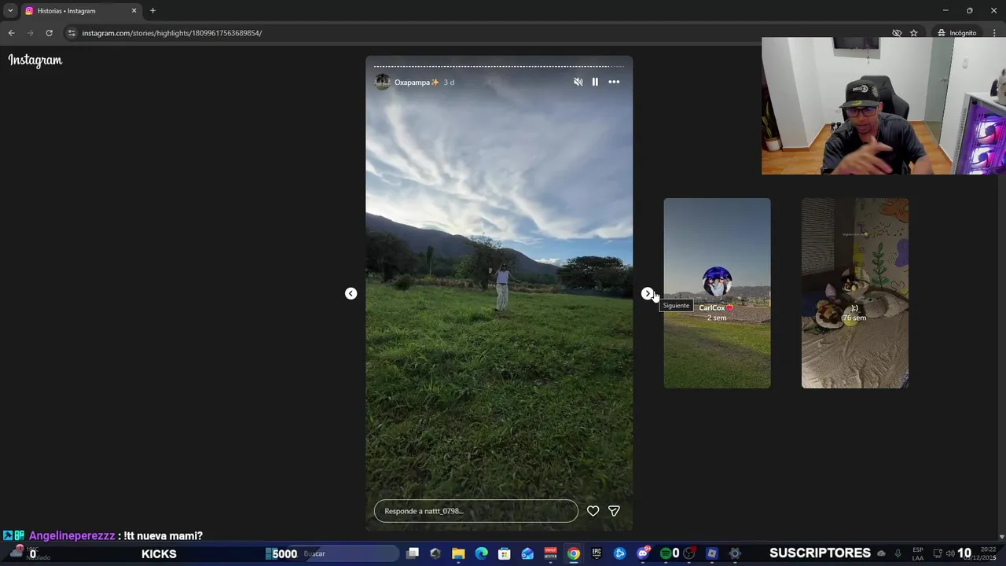Switch to Google Chrome on the taskbar

[x=574, y=553]
